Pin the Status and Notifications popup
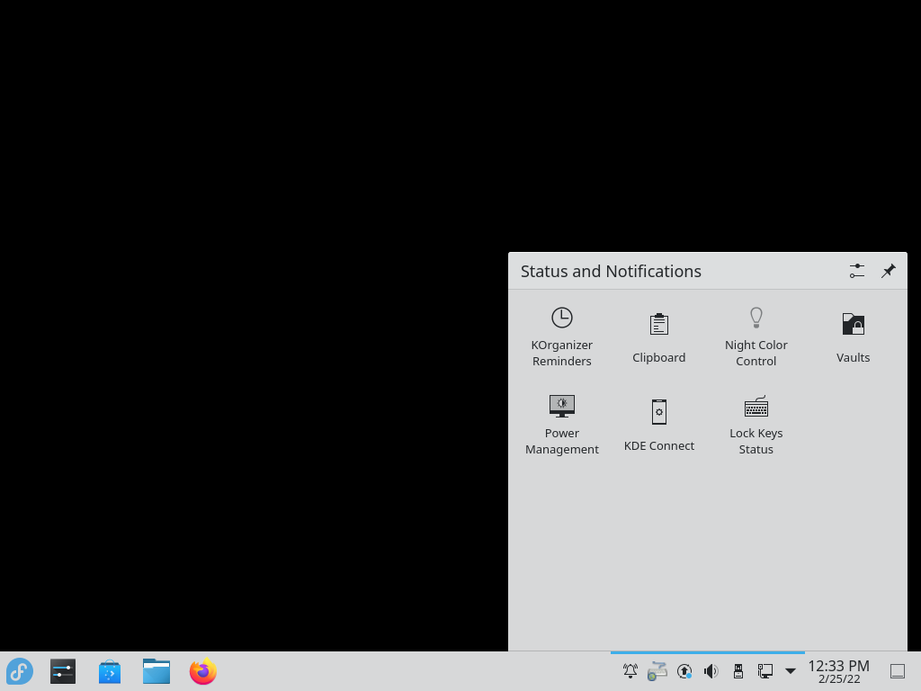 pyautogui.click(x=888, y=271)
